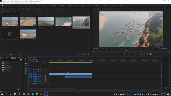
Task: Click the Program monitor playhead marker
Action: (x=126, y=51)
